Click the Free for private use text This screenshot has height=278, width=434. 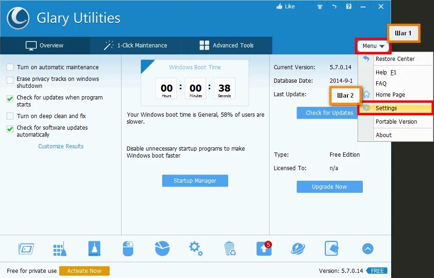(32, 271)
